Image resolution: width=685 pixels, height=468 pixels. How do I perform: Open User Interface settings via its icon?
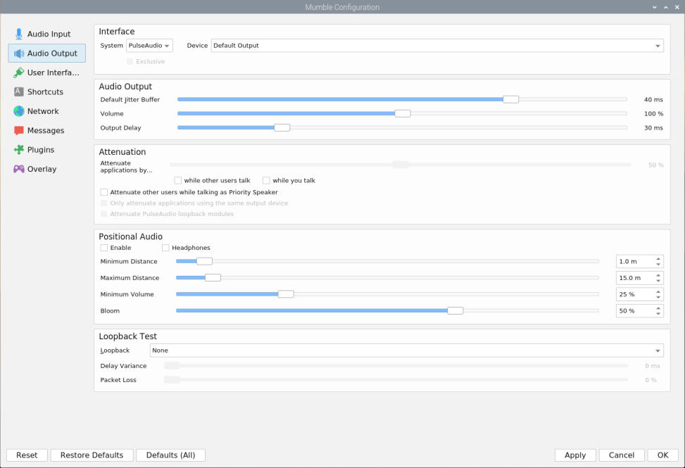[19, 72]
